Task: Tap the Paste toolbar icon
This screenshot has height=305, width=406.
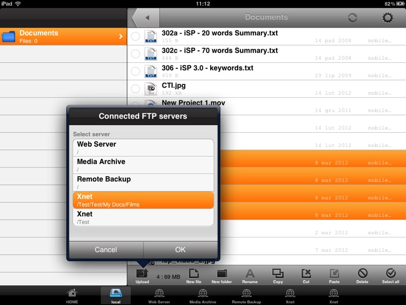Action: coord(335,276)
